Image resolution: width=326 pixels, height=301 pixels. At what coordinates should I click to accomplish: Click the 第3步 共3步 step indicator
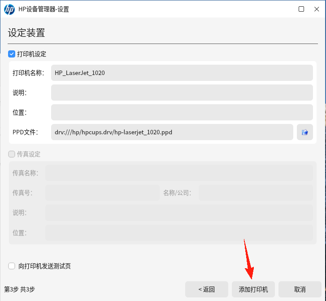click(x=20, y=289)
